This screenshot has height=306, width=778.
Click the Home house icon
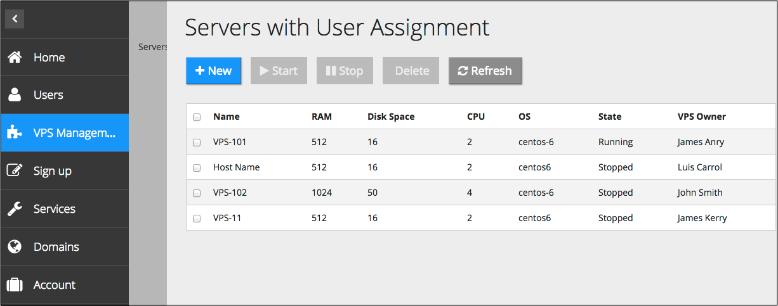[x=15, y=57]
